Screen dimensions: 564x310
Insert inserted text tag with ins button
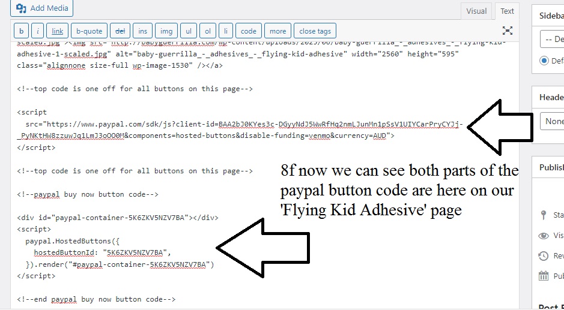tap(143, 31)
